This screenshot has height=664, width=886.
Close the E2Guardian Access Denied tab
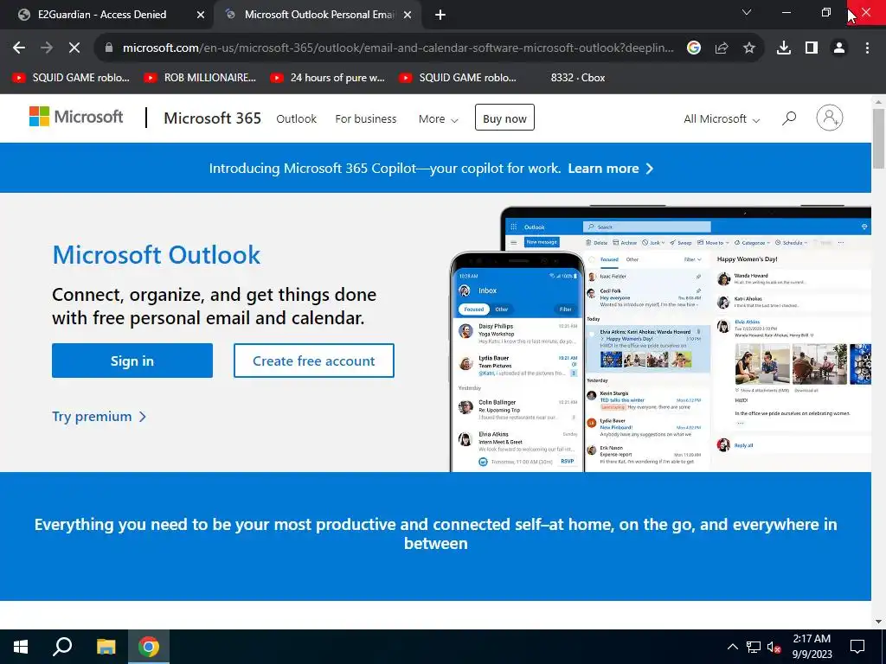(x=201, y=16)
